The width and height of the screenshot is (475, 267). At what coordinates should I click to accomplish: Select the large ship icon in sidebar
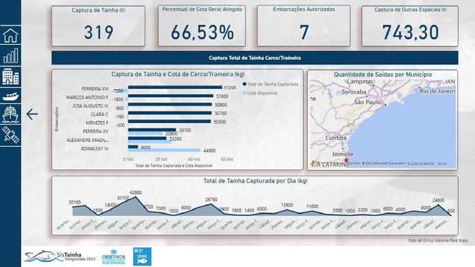coord(11,114)
